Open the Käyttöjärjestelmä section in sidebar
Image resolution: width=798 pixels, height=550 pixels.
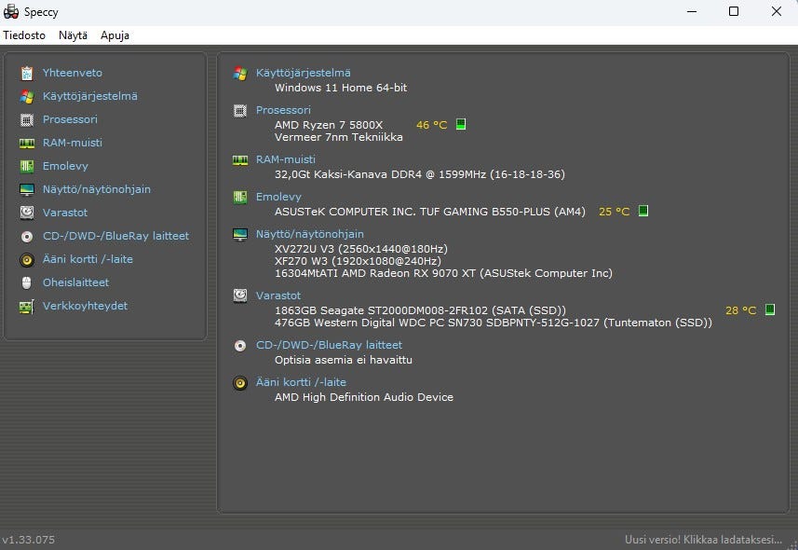(x=90, y=96)
